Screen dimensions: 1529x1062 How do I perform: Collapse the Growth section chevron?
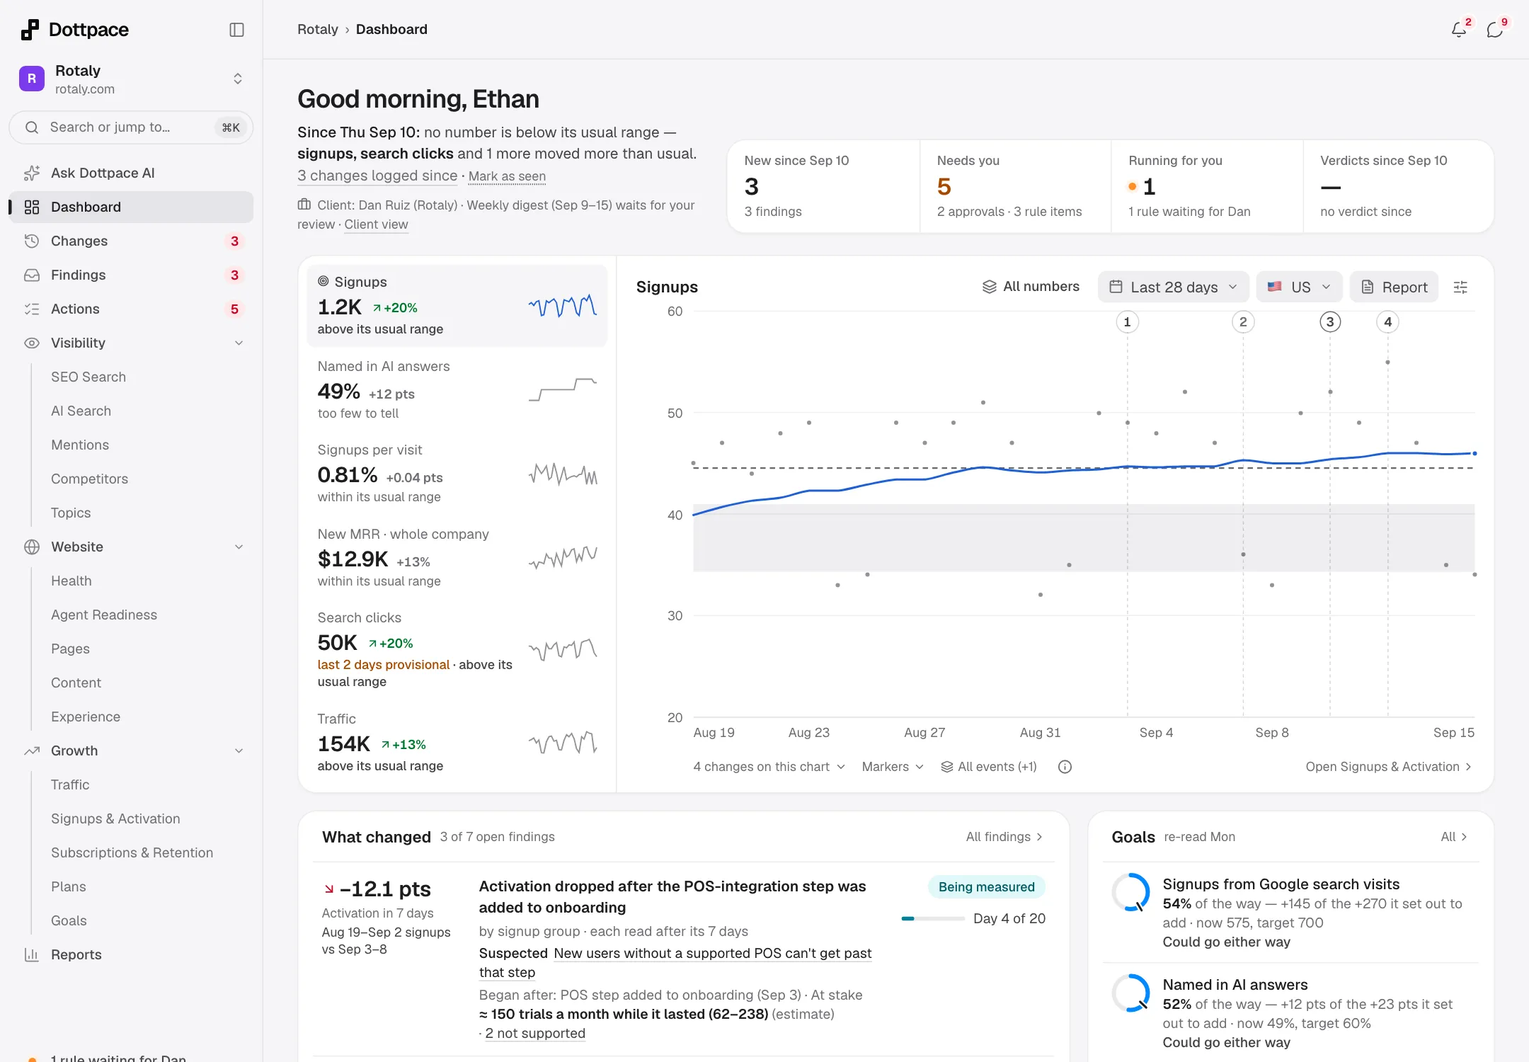(x=239, y=751)
